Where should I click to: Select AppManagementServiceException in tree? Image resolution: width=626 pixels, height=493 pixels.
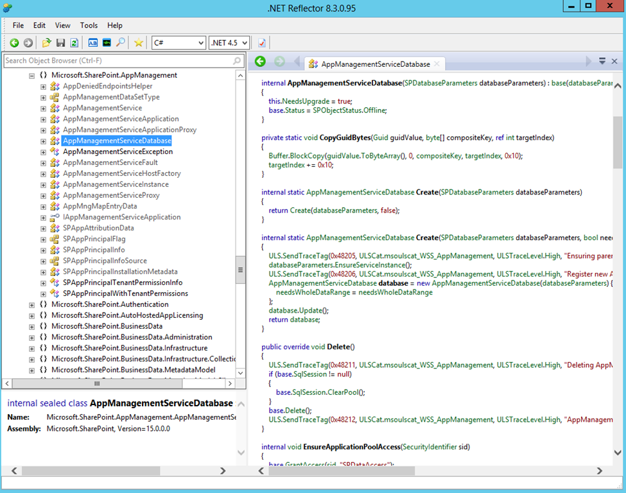pos(117,151)
